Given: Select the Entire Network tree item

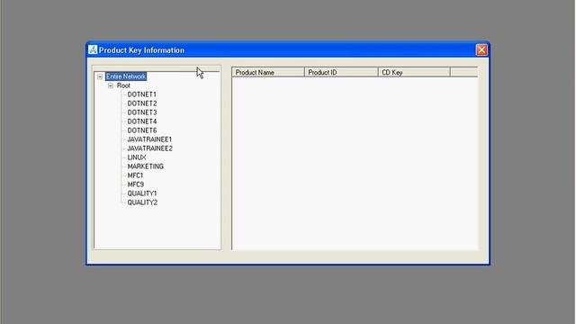Looking at the screenshot, I should tap(126, 76).
